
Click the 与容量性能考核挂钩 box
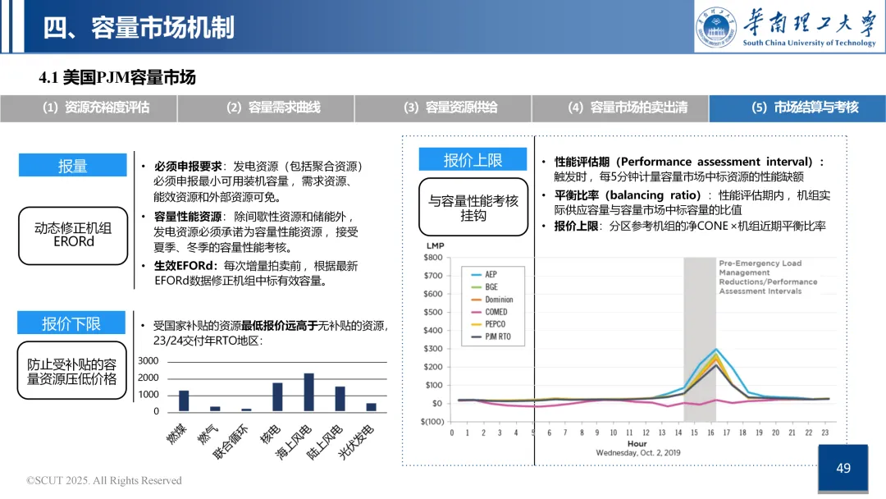473,207
